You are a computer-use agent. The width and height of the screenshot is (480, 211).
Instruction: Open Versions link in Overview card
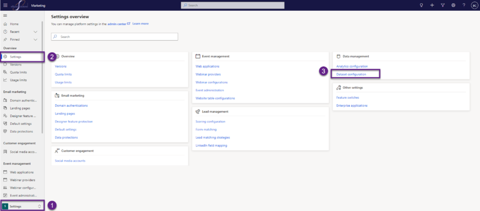pos(60,67)
